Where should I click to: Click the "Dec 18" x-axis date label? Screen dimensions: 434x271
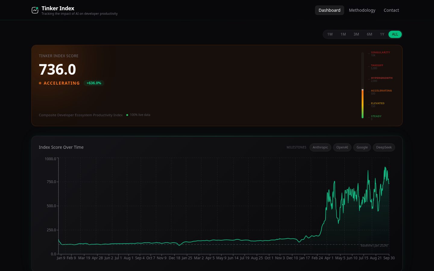(175, 258)
